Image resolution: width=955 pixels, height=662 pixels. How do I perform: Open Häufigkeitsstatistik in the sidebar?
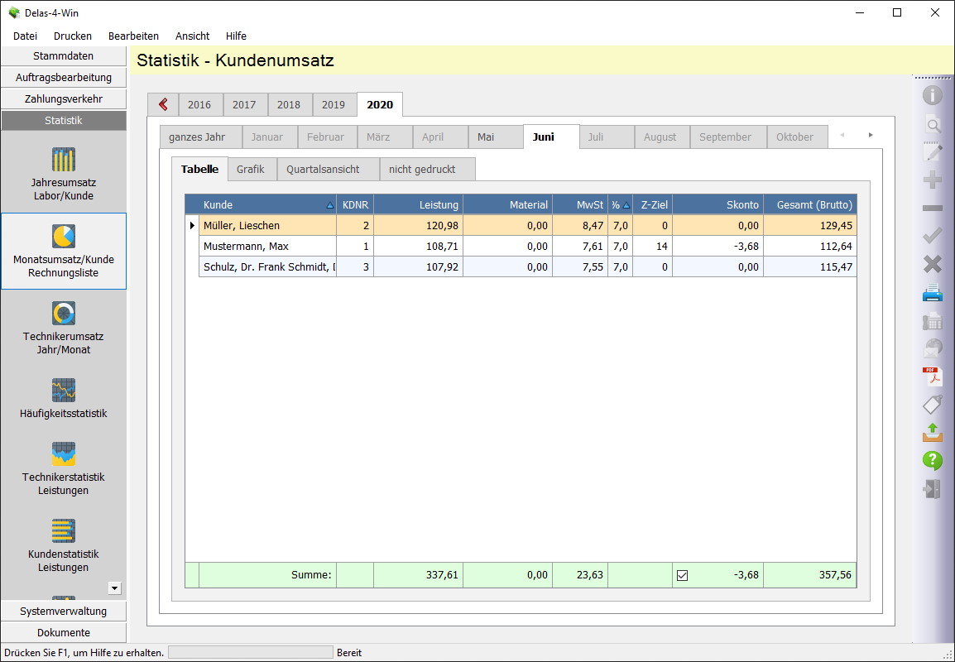point(64,398)
